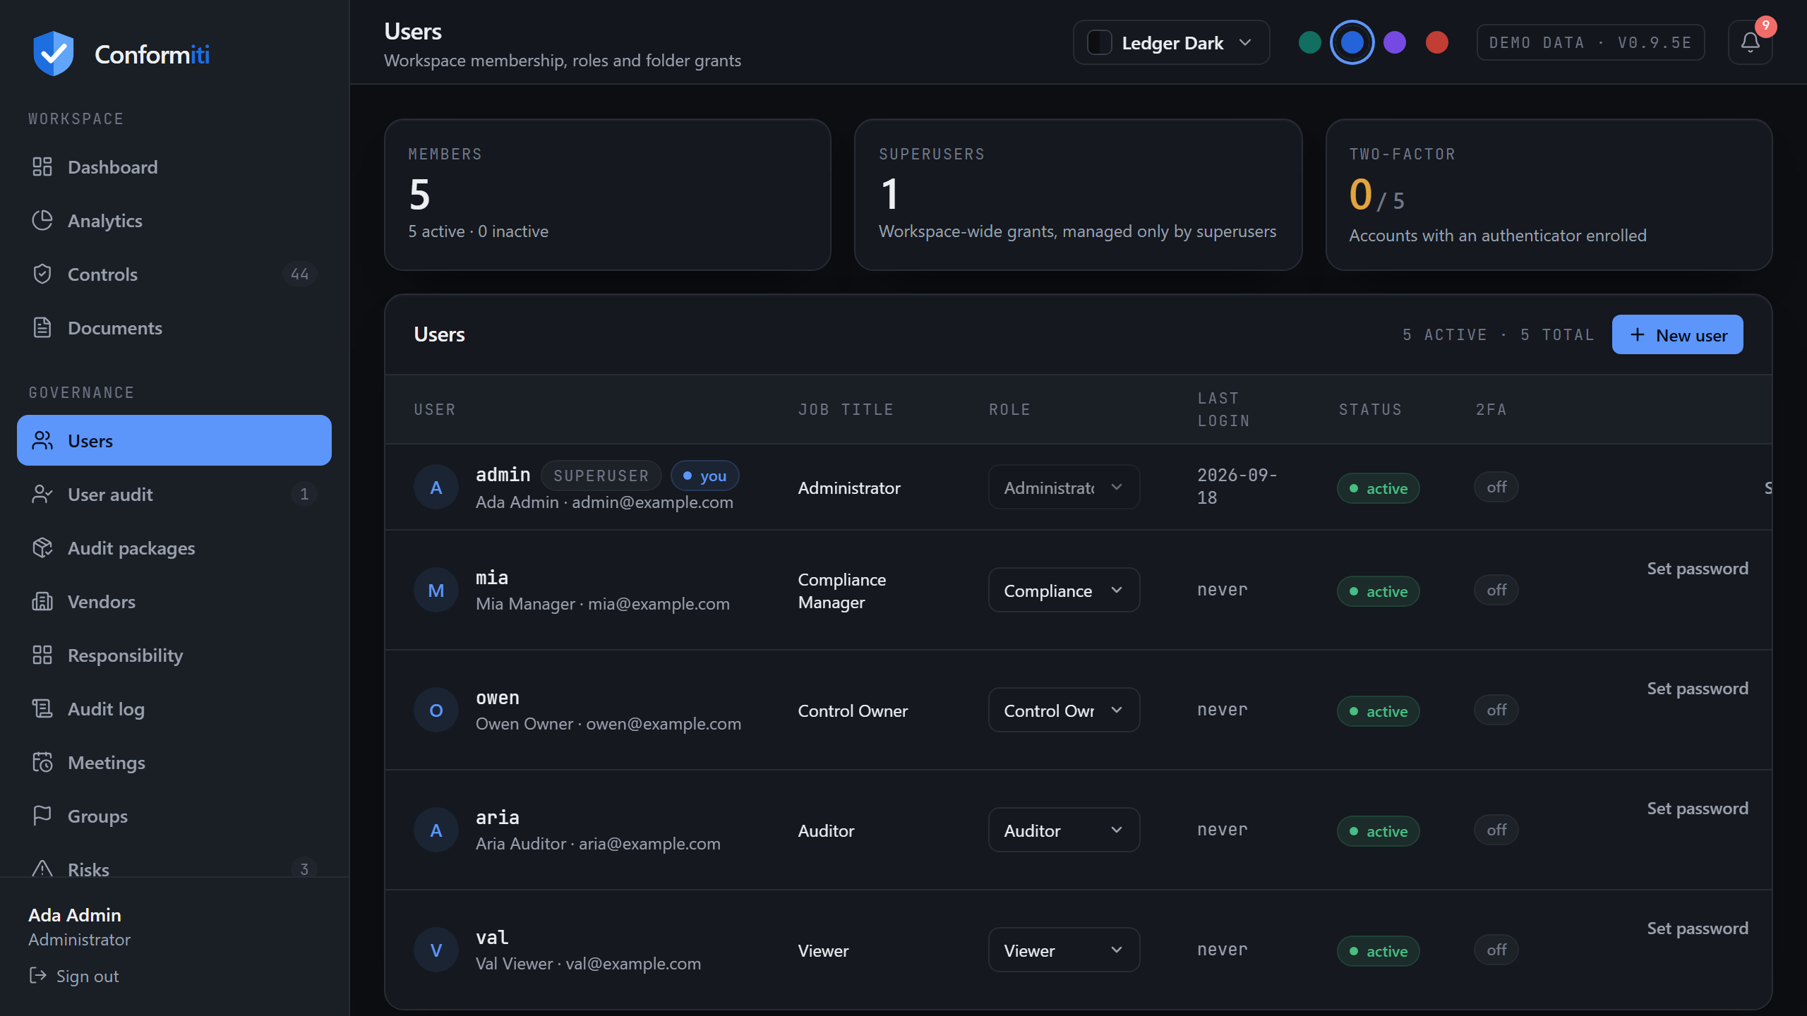Click the User audit person-check icon
The height and width of the screenshot is (1016, 1807).
pos(42,494)
